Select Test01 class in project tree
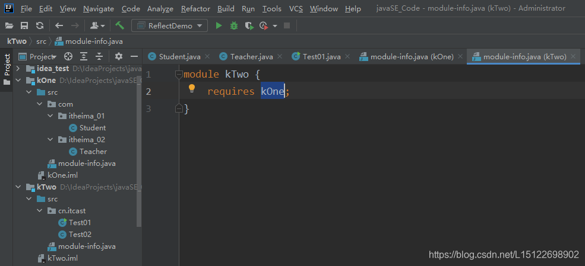The image size is (585, 266). coord(80,223)
